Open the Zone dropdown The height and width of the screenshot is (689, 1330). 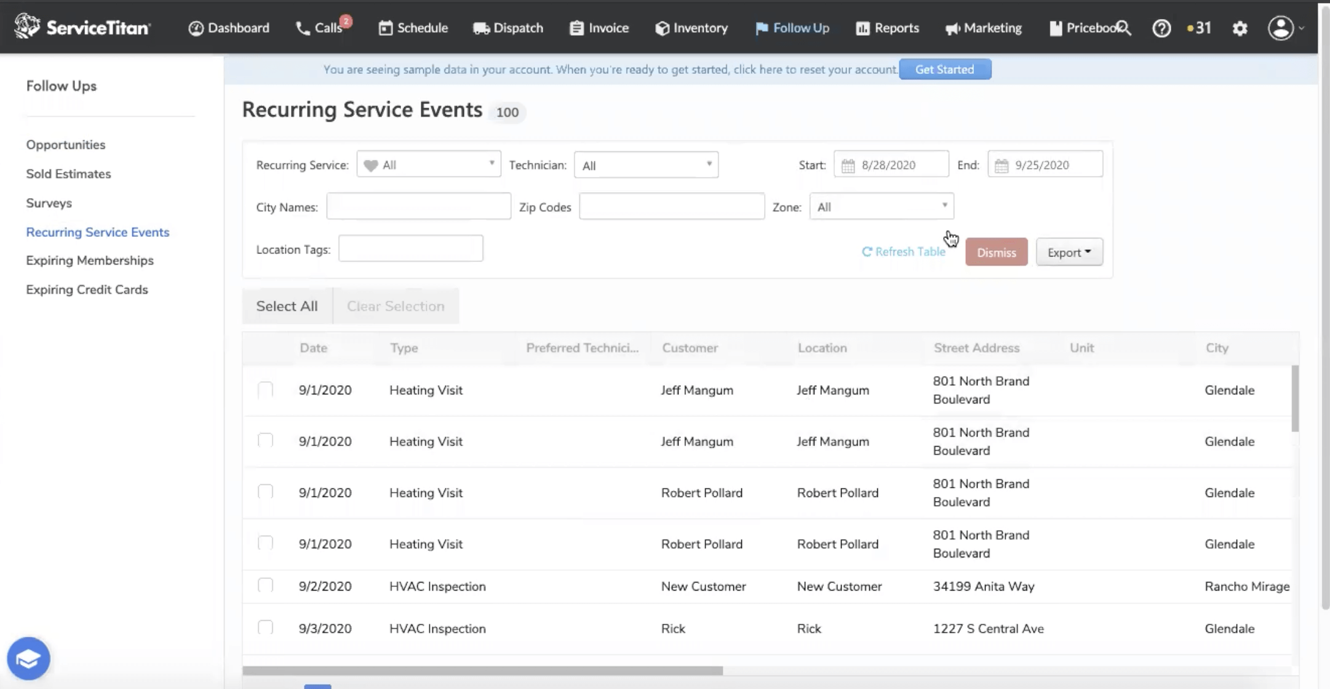[880, 206]
